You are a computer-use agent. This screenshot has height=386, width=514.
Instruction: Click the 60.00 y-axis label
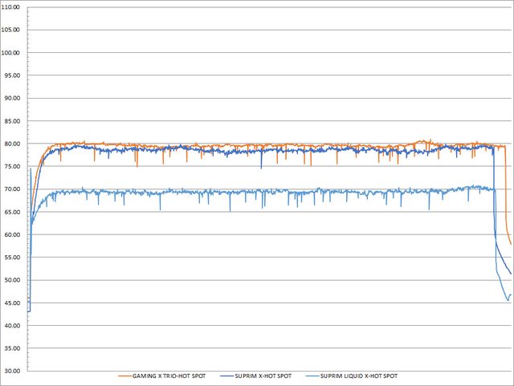tap(14, 235)
